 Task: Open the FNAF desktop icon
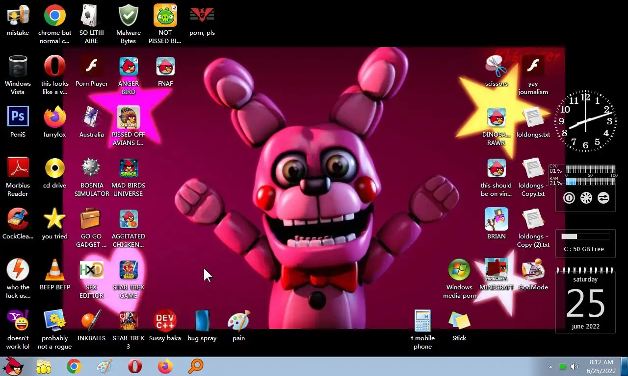pyautogui.click(x=165, y=67)
